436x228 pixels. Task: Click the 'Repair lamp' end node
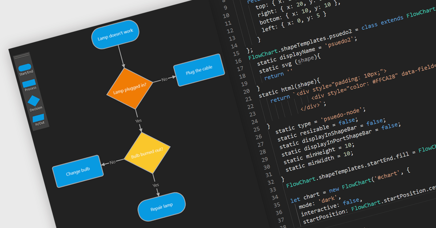[x=162, y=207]
